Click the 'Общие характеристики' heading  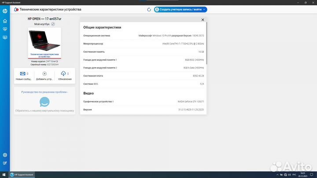(102, 27)
